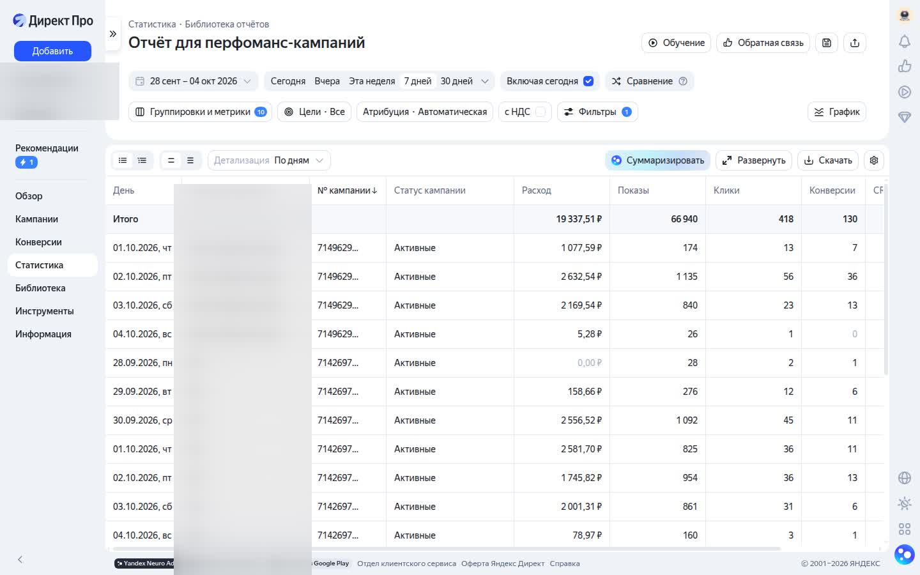Open Конверсии in sidebar
920x575 pixels.
coord(38,242)
